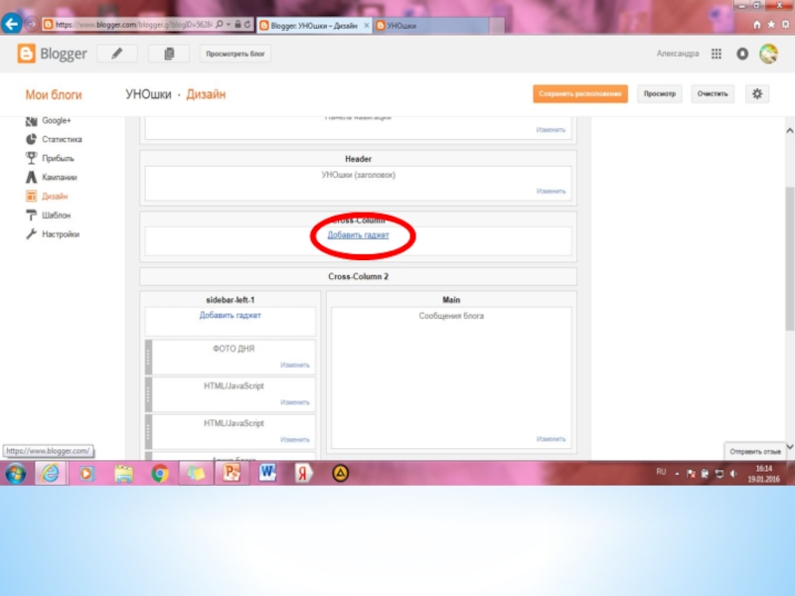The width and height of the screenshot is (795, 596).
Task: Switch to the УНОшки browser tab
Action: pyautogui.click(x=401, y=22)
